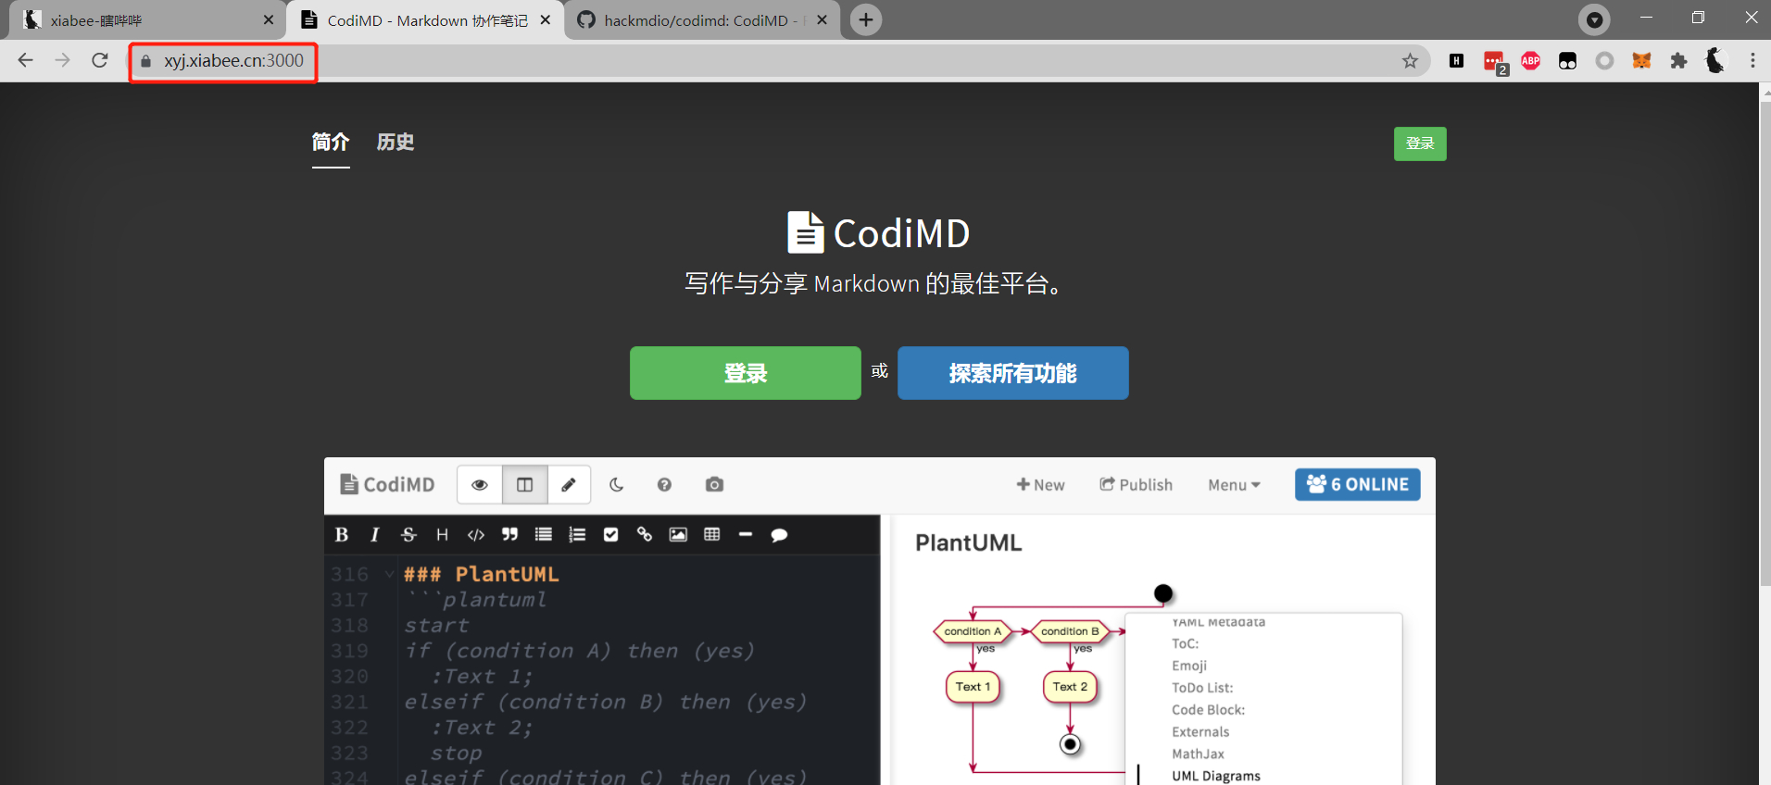View site security lock info
Viewport: 1771px width, 785px height.
tap(145, 61)
